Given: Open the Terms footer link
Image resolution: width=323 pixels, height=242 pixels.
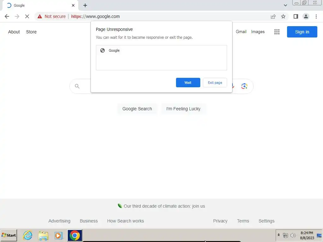Looking at the screenshot, I should (243, 221).
